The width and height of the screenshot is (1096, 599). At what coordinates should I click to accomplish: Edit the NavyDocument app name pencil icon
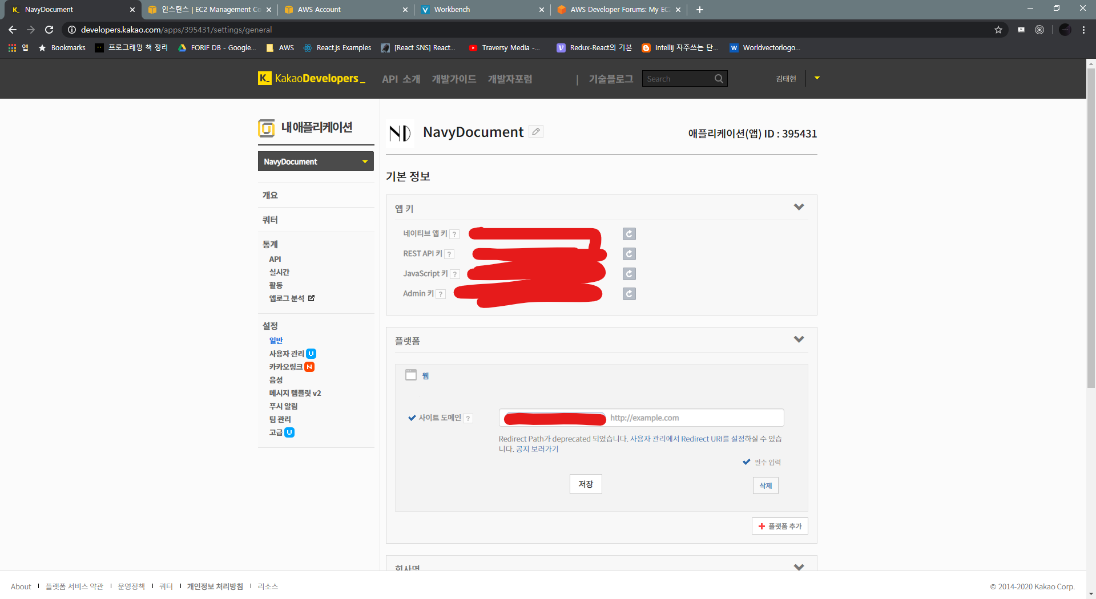(x=535, y=132)
